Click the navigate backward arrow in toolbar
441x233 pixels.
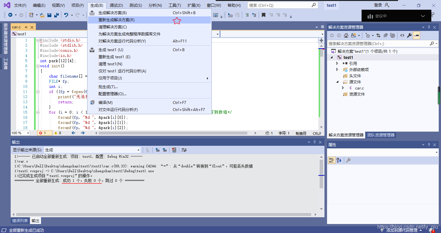[x=10, y=15]
